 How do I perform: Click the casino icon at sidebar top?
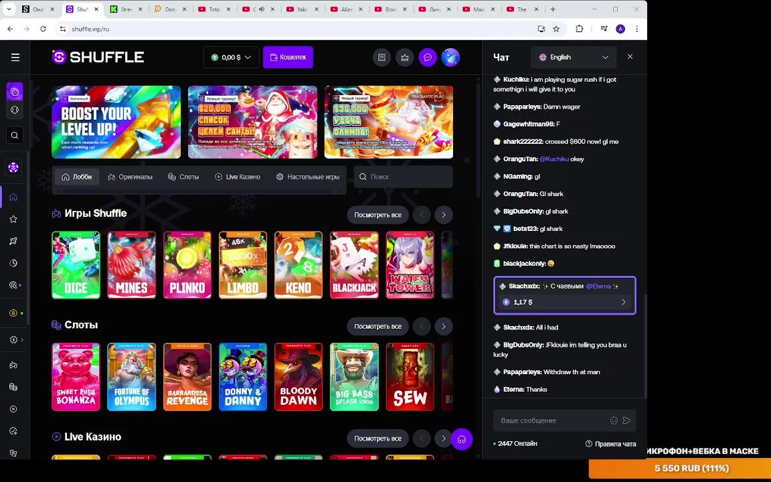[x=15, y=92]
